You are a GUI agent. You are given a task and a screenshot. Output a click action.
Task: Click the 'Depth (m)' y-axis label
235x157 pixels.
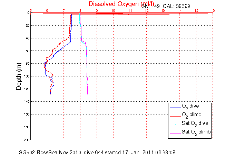19,76
